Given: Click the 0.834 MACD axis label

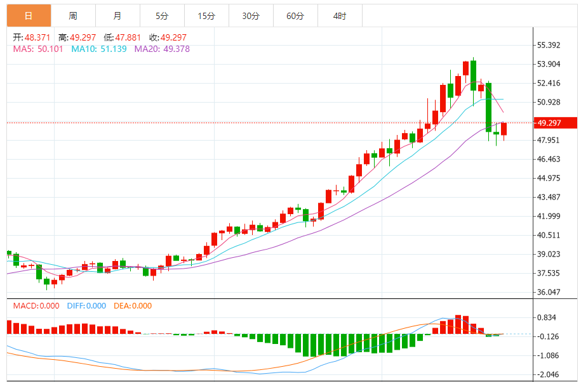Looking at the screenshot, I should pos(547,317).
